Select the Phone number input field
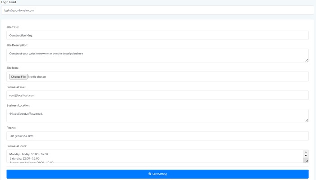 [x=158, y=136]
